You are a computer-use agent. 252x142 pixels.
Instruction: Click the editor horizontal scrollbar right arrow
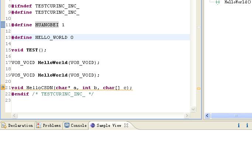(x=187, y=115)
